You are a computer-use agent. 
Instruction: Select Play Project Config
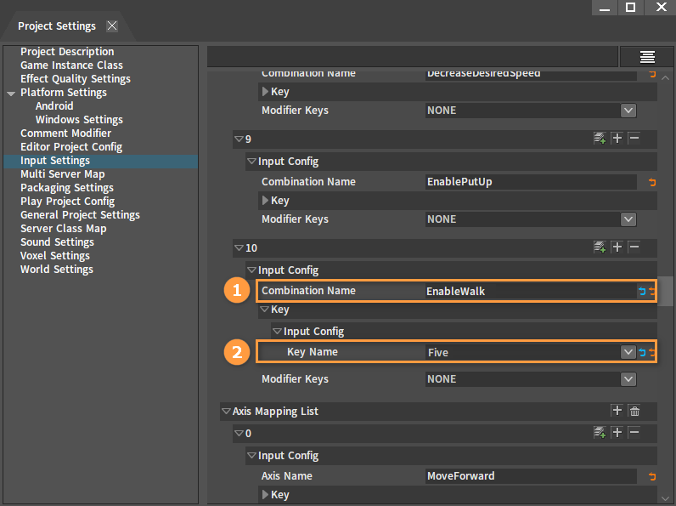pos(67,202)
